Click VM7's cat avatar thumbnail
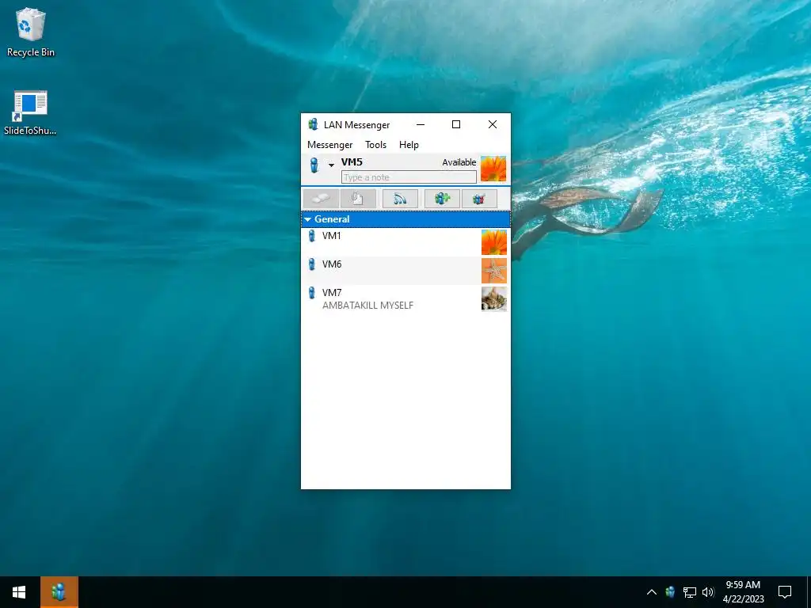 [494, 298]
